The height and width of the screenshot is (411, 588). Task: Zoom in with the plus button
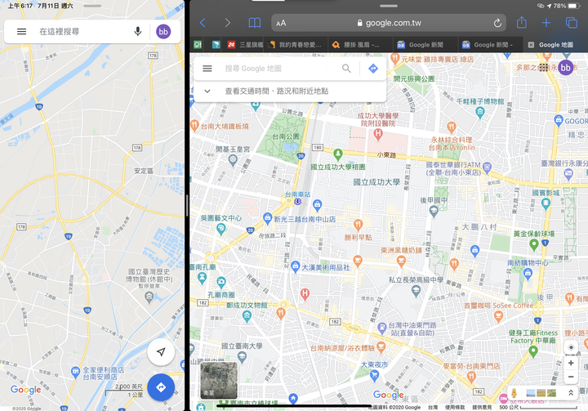click(x=571, y=364)
